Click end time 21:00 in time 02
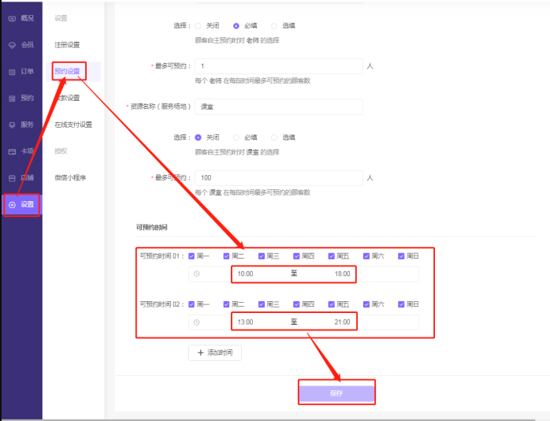The width and height of the screenshot is (550, 421). click(342, 322)
